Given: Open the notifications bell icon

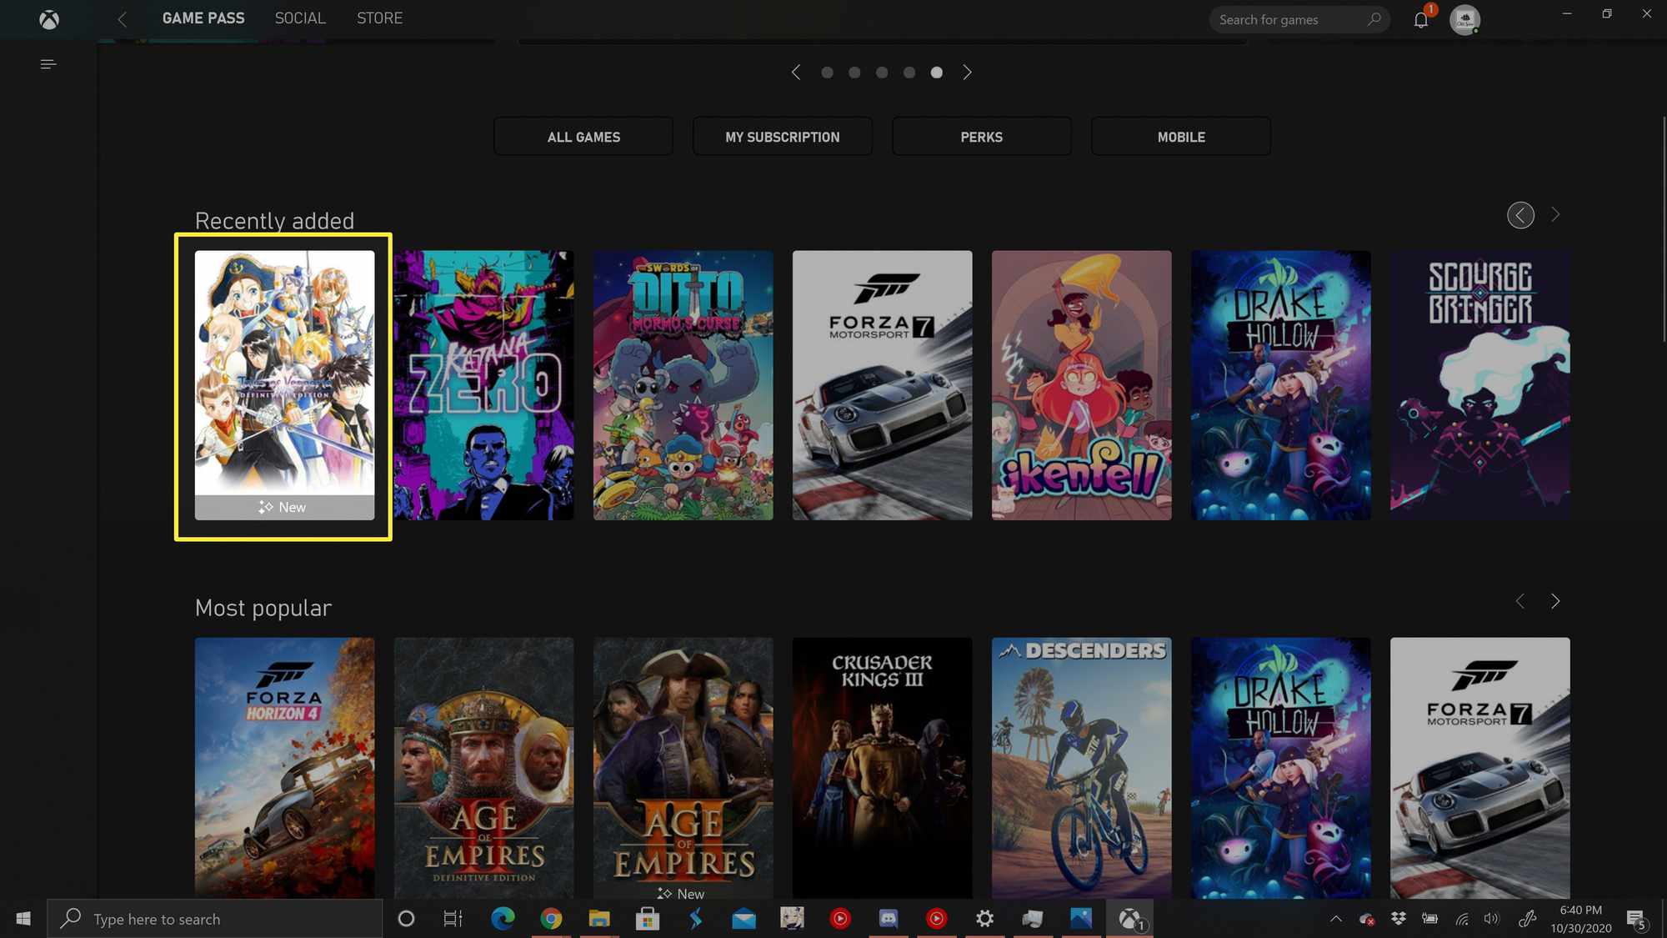Looking at the screenshot, I should point(1421,19).
